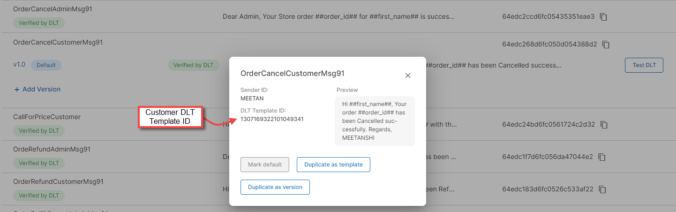Click template ID text 64edc2ccd6fc05435351eae3
676x212 pixels.
pyautogui.click(x=548, y=16)
